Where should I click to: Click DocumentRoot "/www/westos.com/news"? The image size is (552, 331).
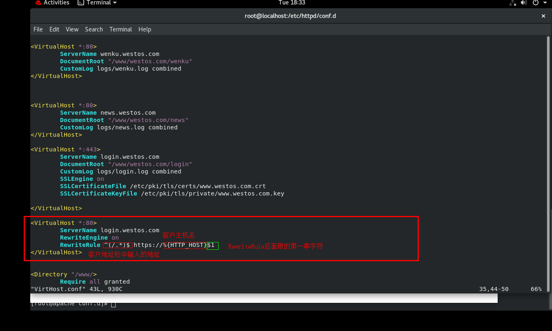pyautogui.click(x=124, y=120)
